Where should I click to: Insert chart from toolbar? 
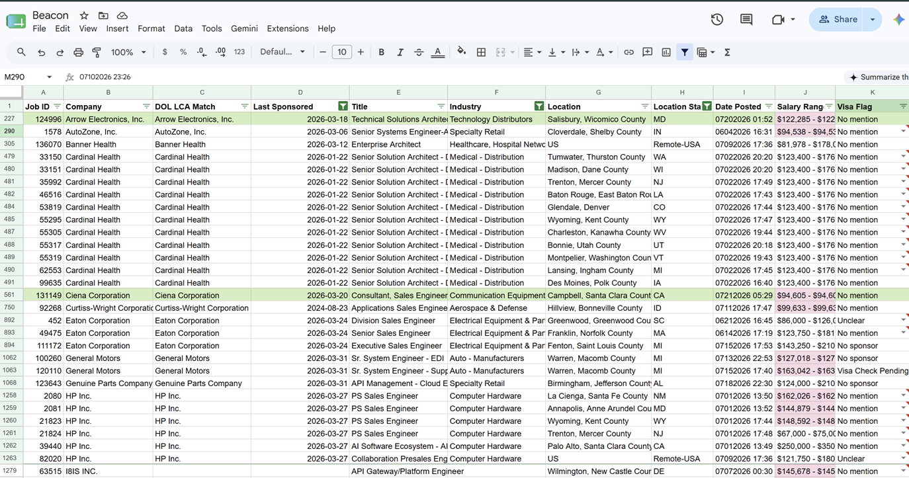coord(666,52)
